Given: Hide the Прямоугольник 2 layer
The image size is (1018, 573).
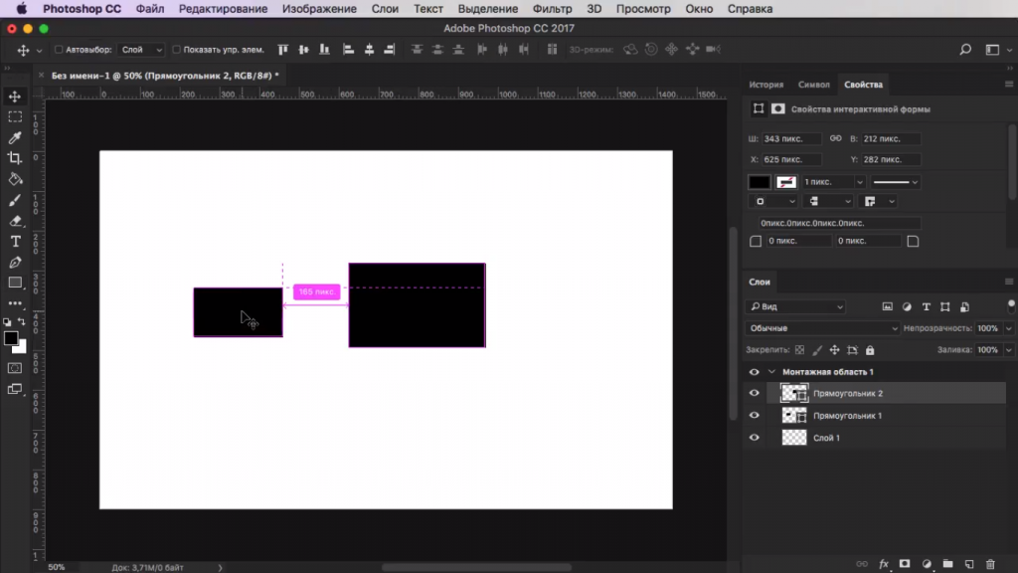Looking at the screenshot, I should click(x=754, y=393).
